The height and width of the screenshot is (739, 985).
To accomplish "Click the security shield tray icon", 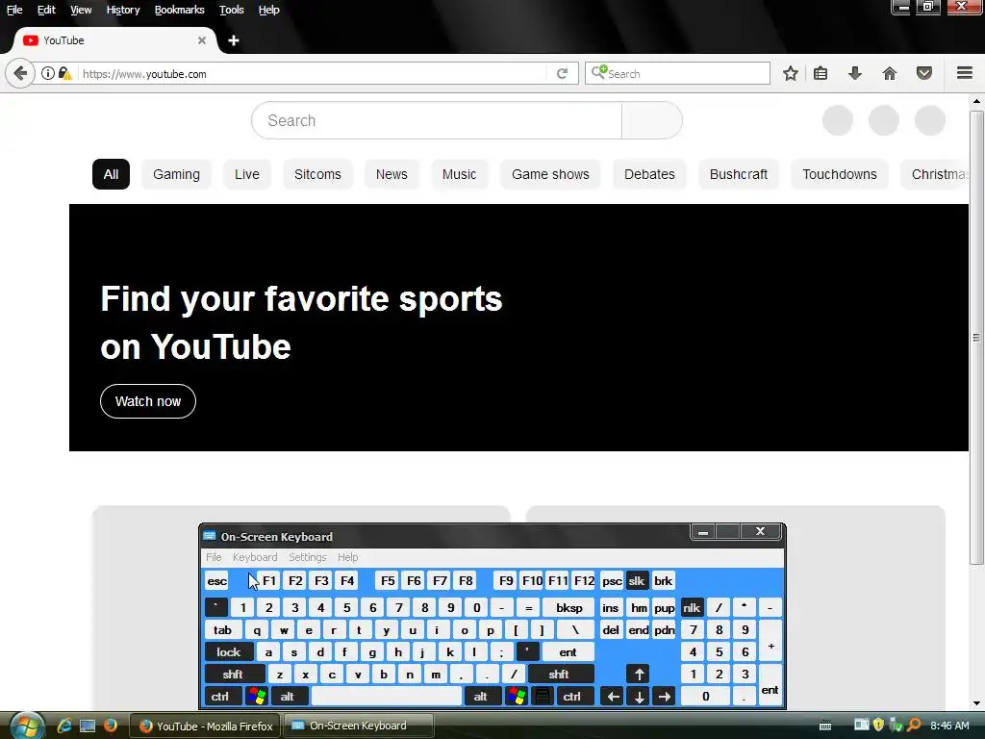I will tap(878, 726).
